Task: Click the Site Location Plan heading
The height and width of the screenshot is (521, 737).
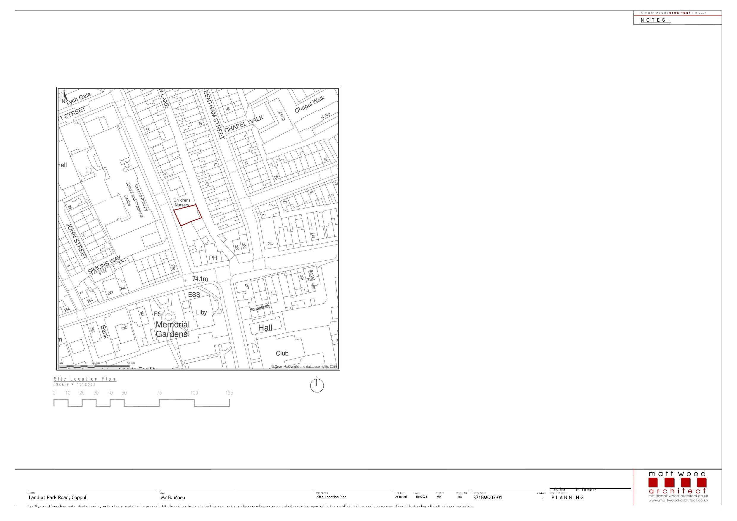Action: 85,379
